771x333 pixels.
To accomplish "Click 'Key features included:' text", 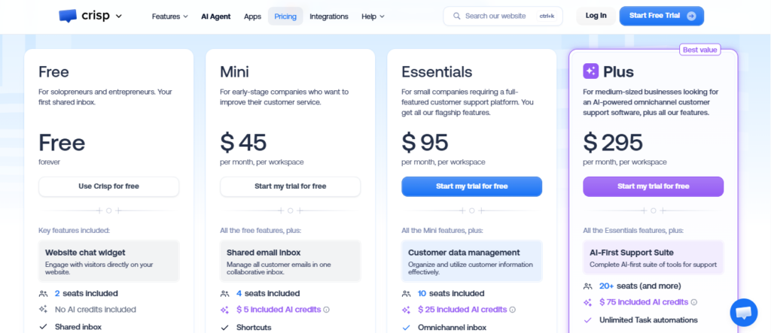I will (x=75, y=230).
